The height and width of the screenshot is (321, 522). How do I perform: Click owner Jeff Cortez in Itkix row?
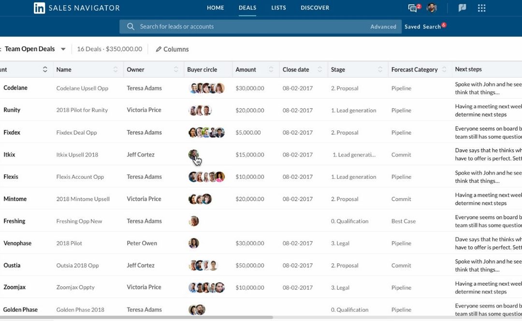click(x=141, y=155)
